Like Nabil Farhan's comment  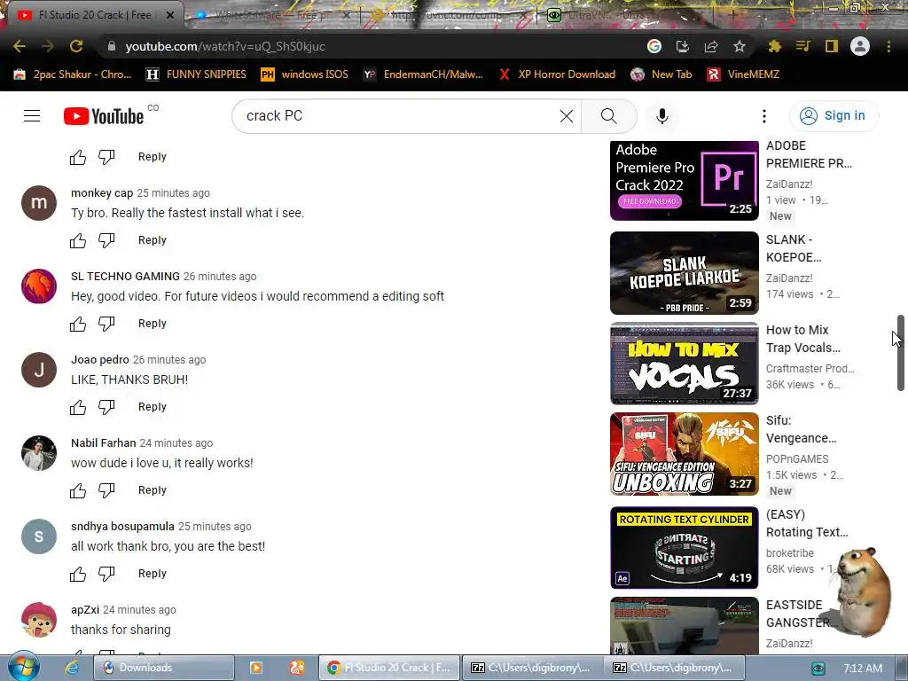click(x=78, y=490)
